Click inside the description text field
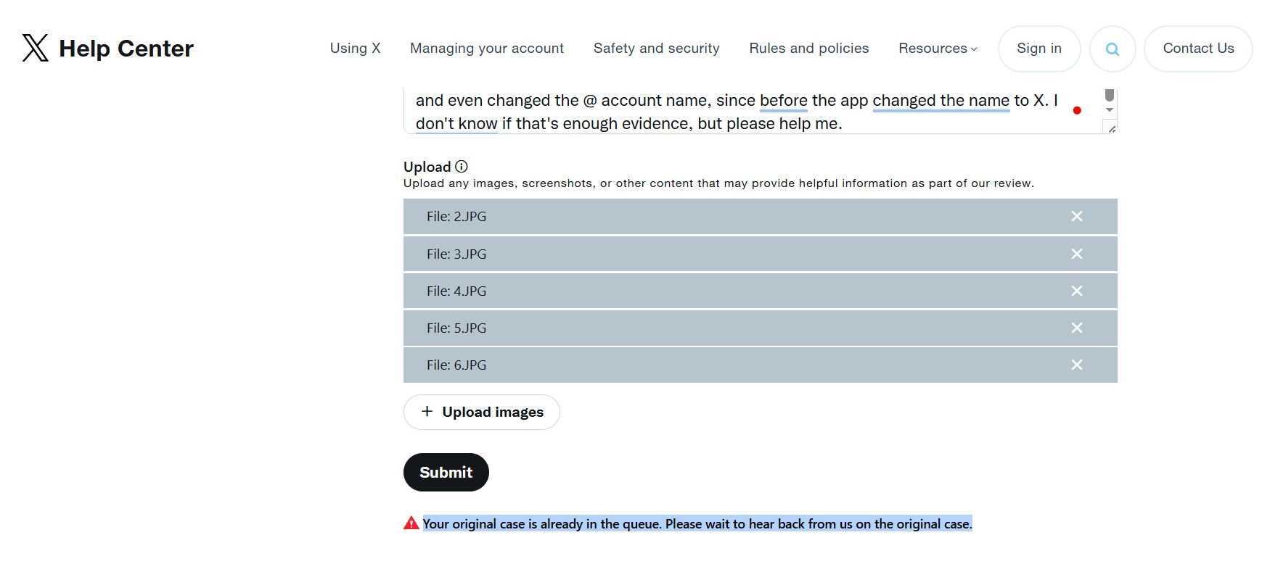 click(x=726, y=112)
